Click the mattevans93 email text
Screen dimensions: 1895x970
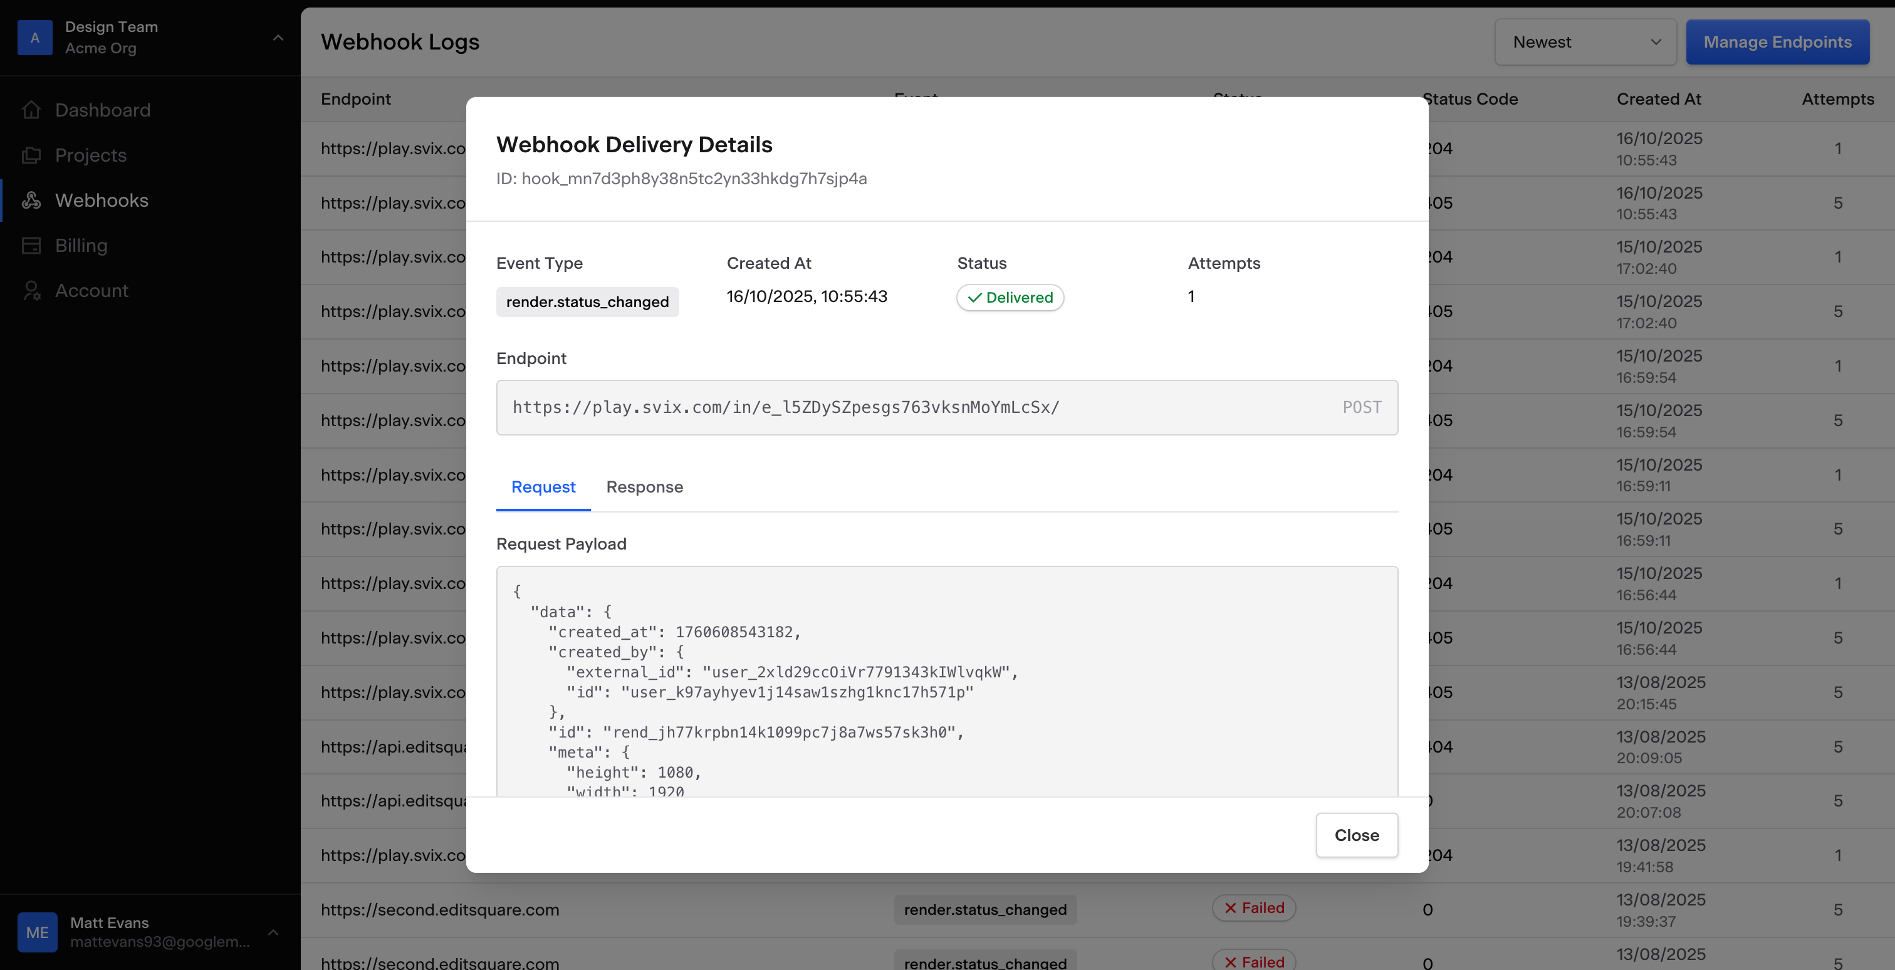pyautogui.click(x=160, y=942)
